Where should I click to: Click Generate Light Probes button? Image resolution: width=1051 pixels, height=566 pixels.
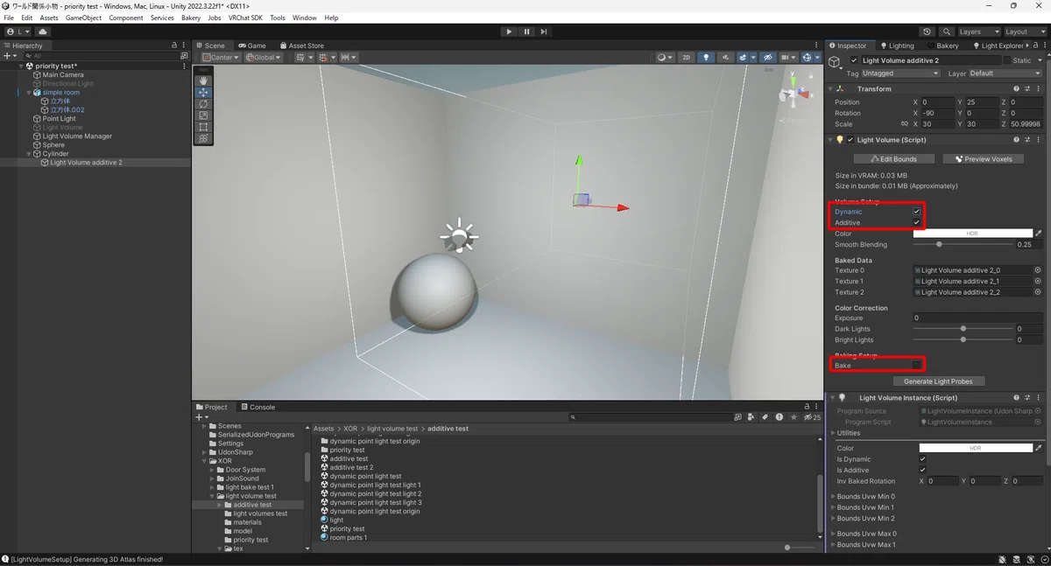pyautogui.click(x=939, y=381)
